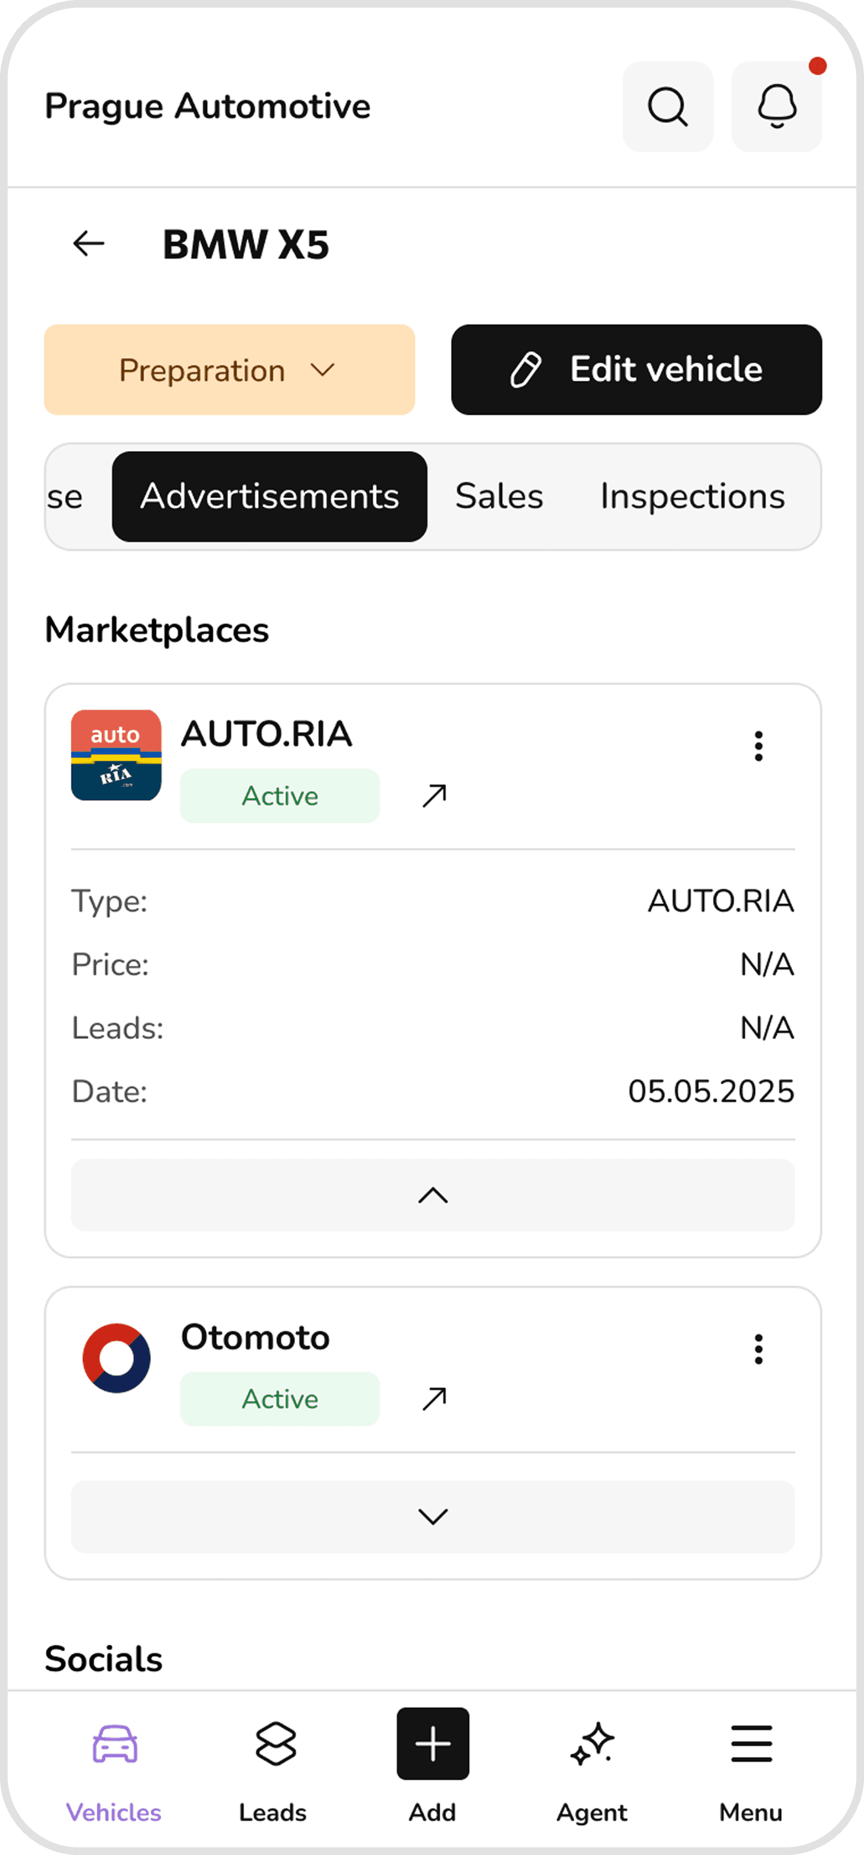
Task: Switch to the Inspections tab
Action: click(x=692, y=497)
